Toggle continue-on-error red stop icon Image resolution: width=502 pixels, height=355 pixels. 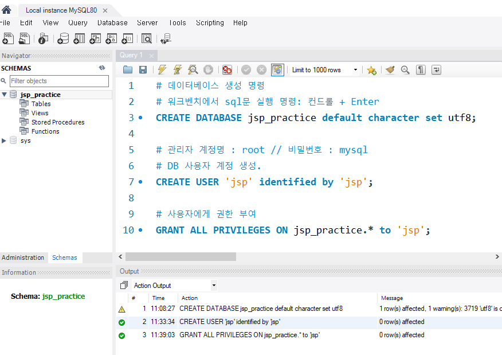(x=227, y=69)
